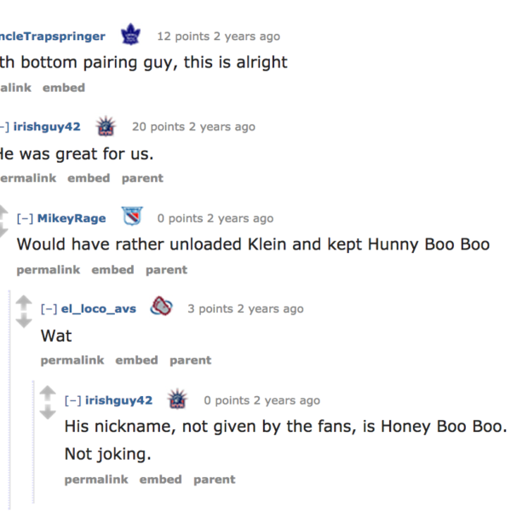
Task: Click the Maple Leafs flair icon
Action: click(130, 36)
